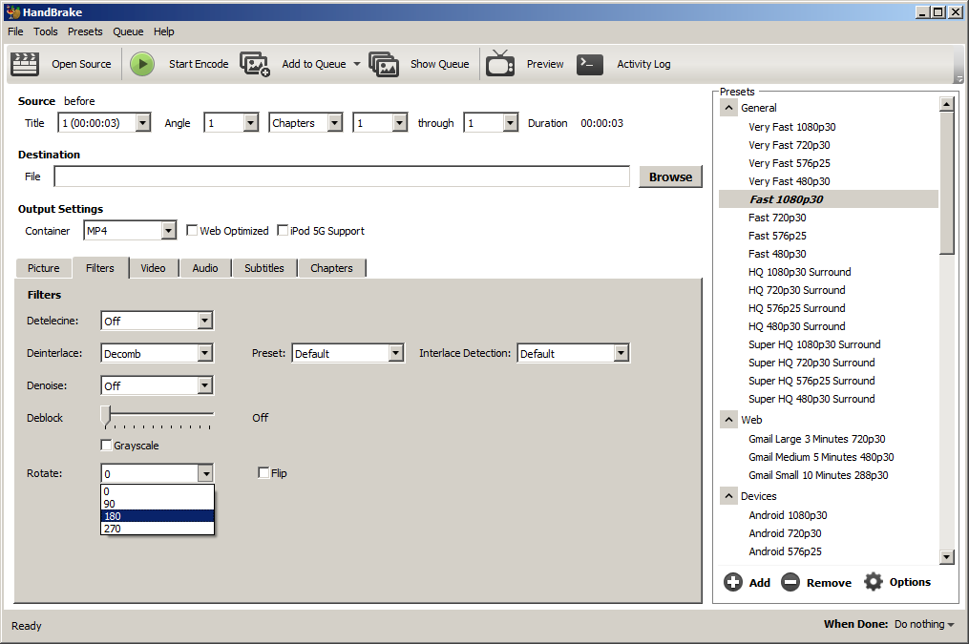Collapse the Devices presets group
The width and height of the screenshot is (969, 644).
pyautogui.click(x=729, y=496)
